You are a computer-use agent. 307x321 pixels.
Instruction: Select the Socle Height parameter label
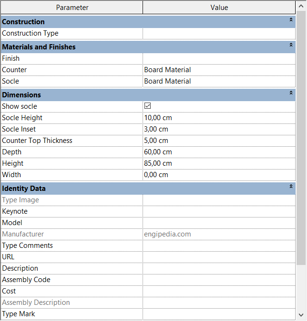pyautogui.click(x=22, y=118)
